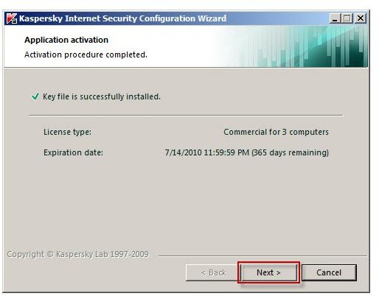Click the Key file successfully installed message
379x296 pixels.
[x=102, y=96]
